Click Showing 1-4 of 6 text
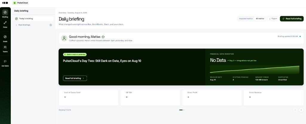 (x=65, y=110)
